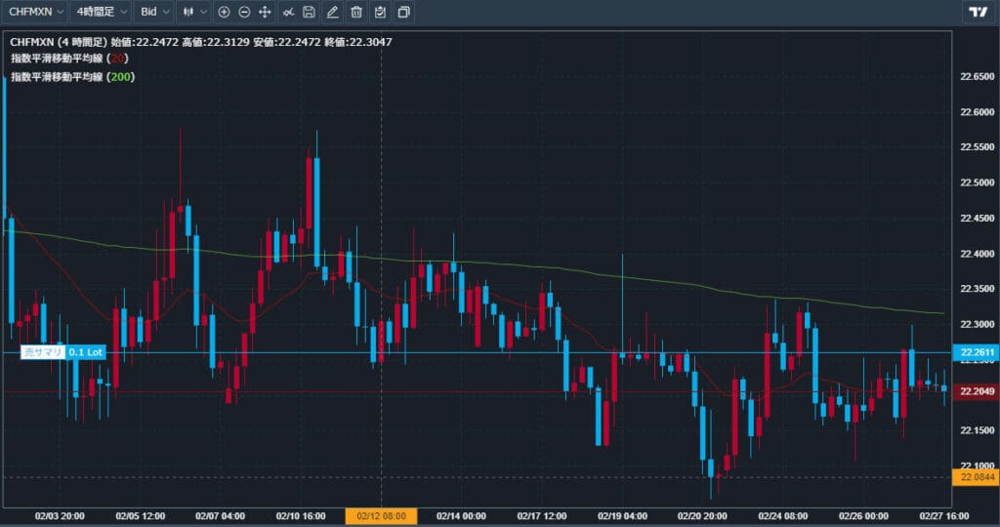Open the TradingView logo button
The image size is (1000, 527).
coord(979,12)
